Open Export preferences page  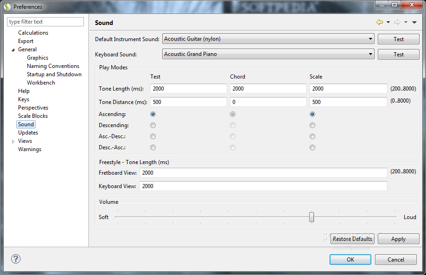click(25, 41)
